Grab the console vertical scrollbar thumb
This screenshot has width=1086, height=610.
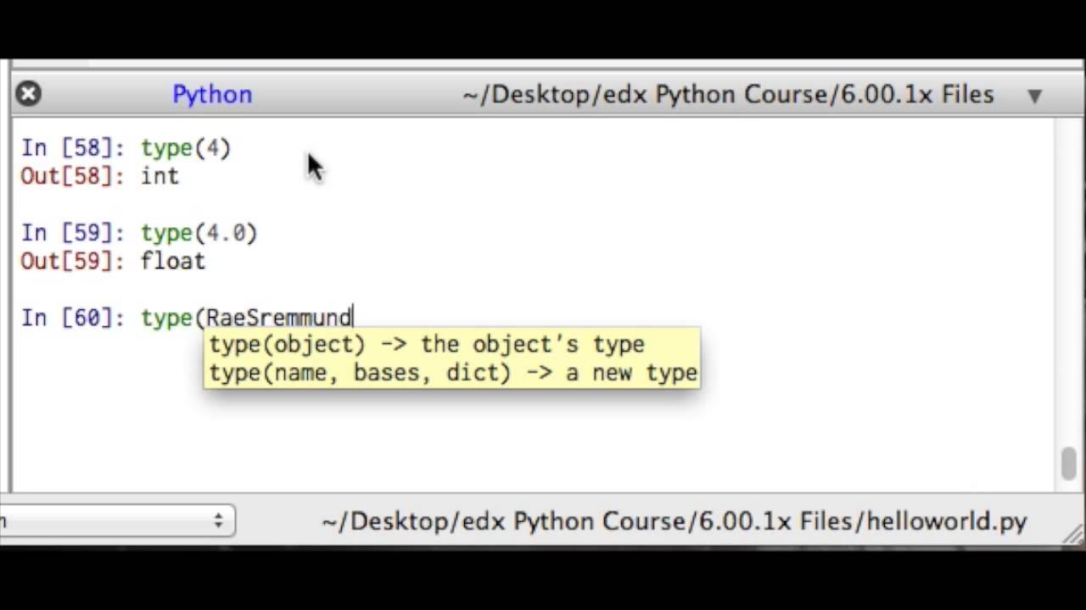[x=1068, y=463]
